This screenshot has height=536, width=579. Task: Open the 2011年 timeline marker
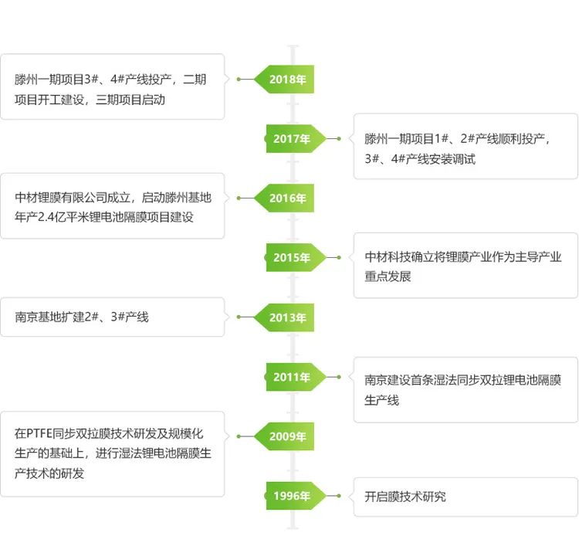(296, 377)
